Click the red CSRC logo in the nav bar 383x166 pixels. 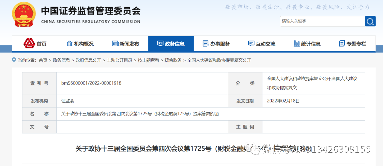[29, 44]
